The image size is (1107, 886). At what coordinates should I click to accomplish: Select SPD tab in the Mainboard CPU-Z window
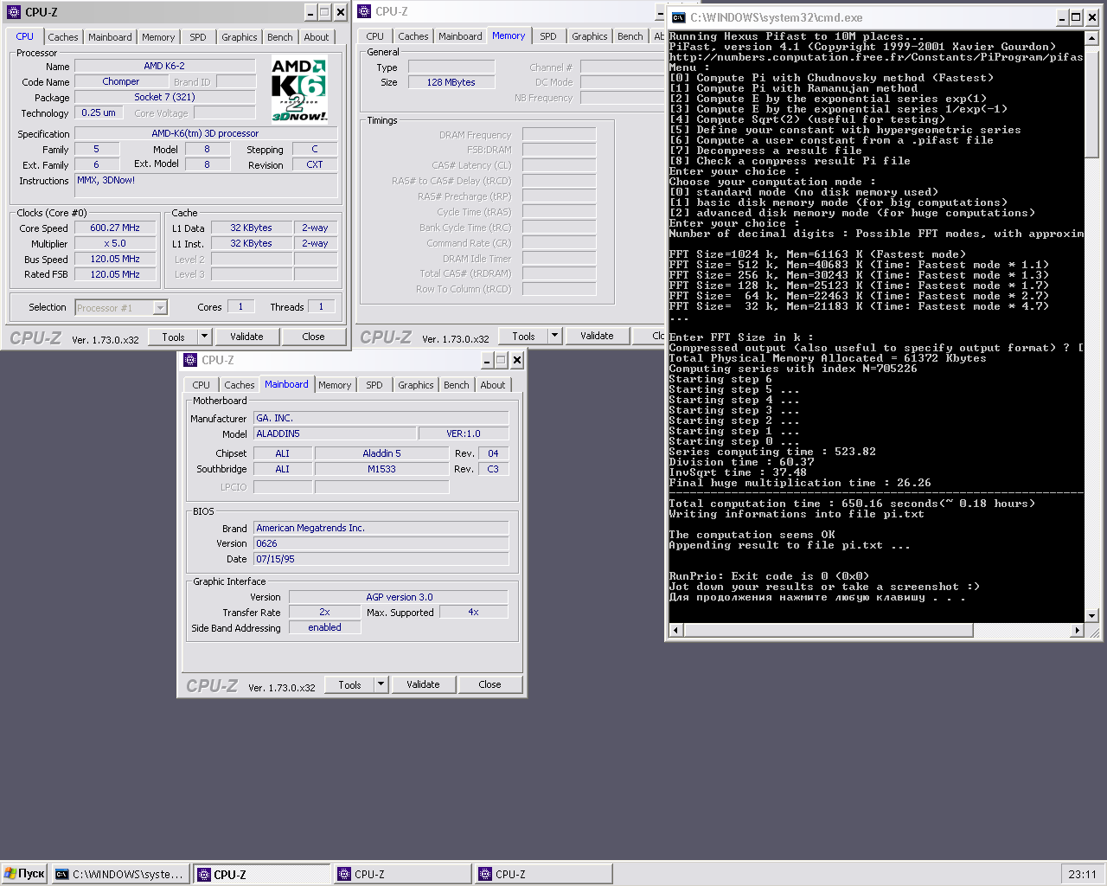(374, 385)
